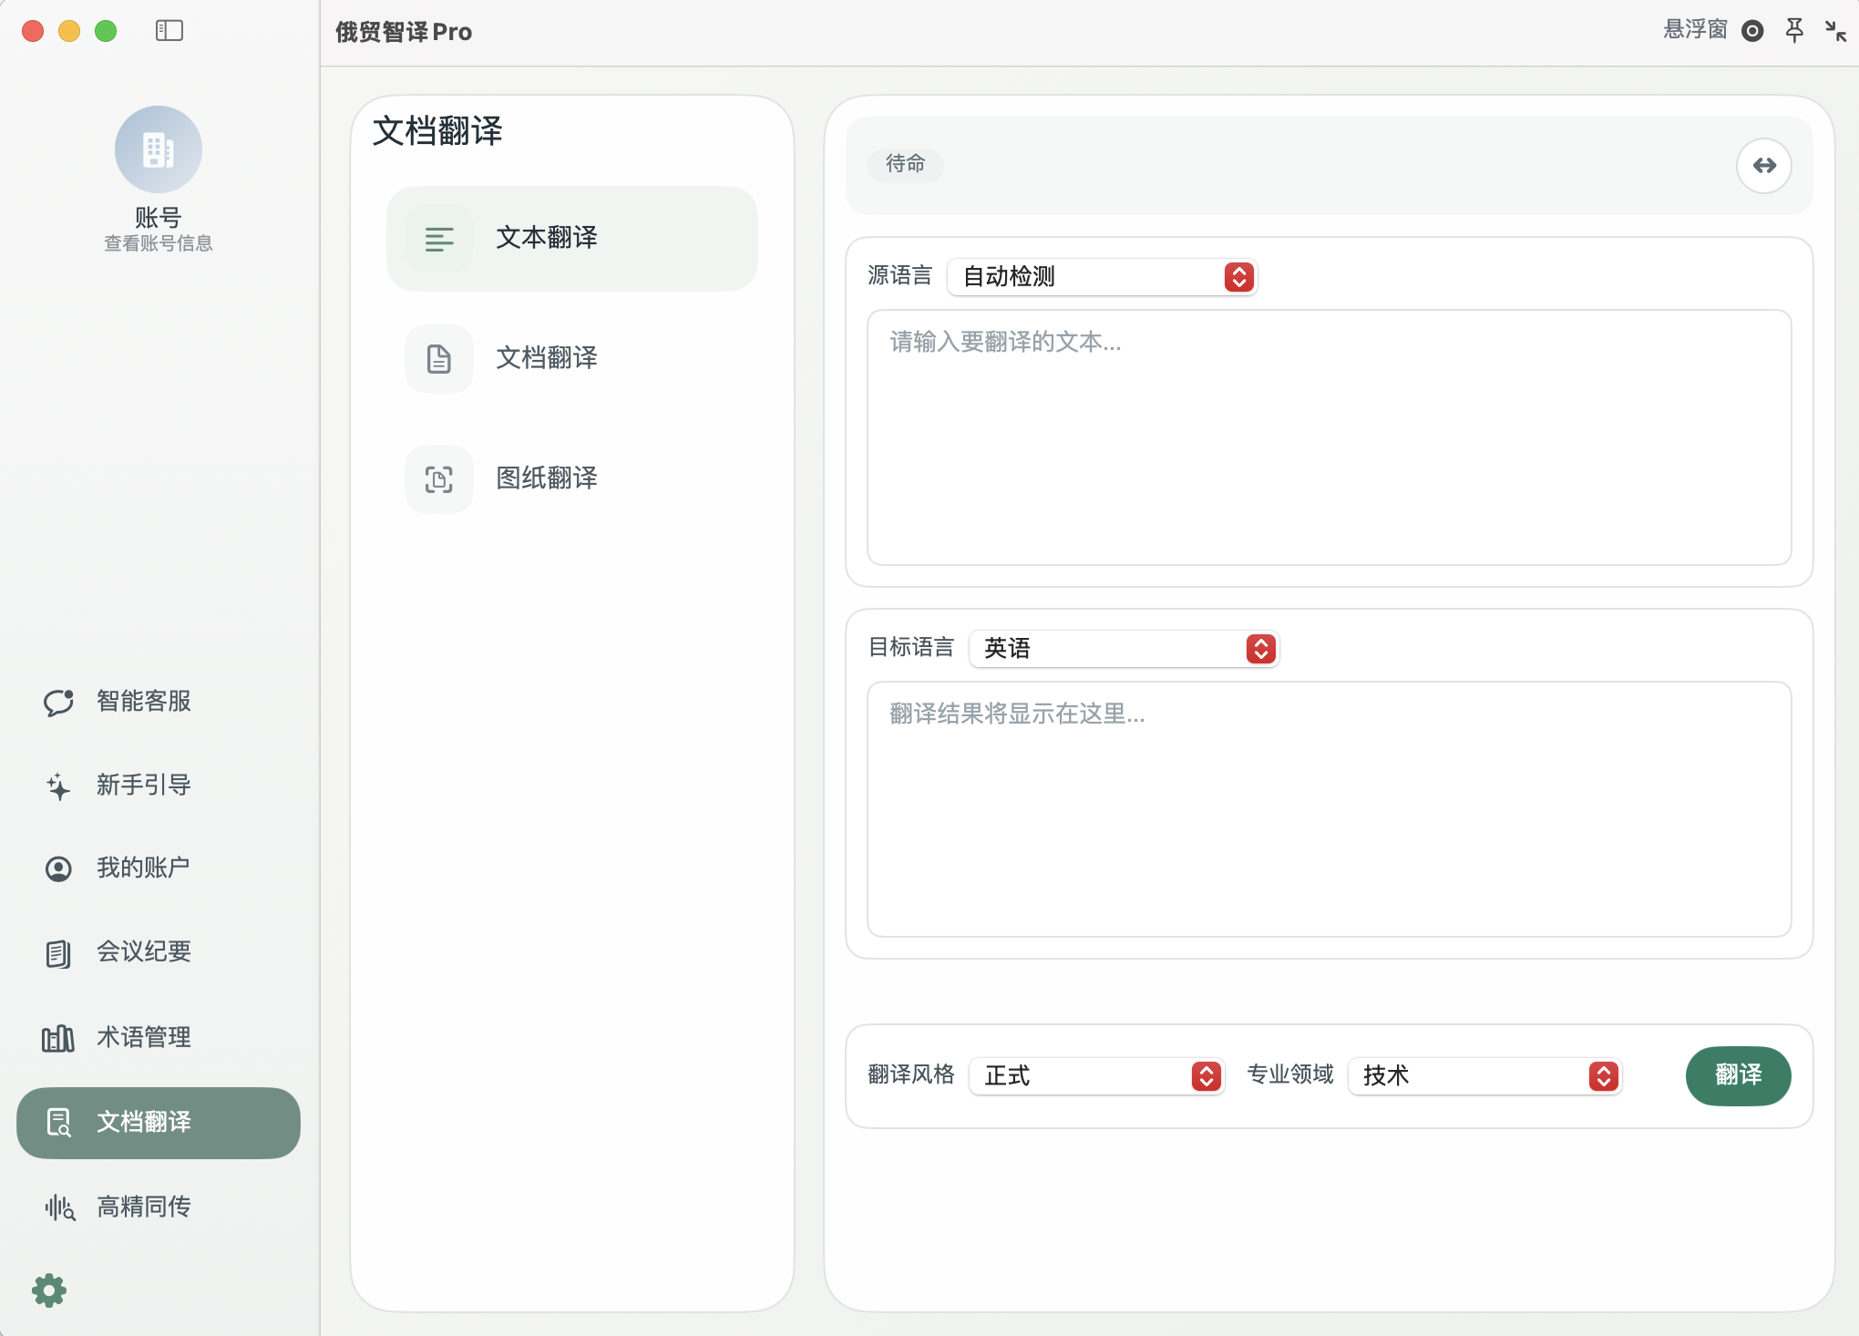Select 图纸翻译 drawing translation mode
Image resolution: width=1859 pixels, height=1336 pixels.
click(571, 478)
